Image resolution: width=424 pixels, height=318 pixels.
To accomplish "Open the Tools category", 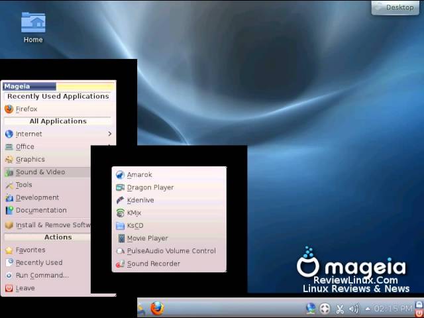I will tap(47, 185).
